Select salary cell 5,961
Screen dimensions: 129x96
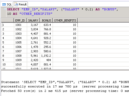pyautogui.click(x=33, y=56)
